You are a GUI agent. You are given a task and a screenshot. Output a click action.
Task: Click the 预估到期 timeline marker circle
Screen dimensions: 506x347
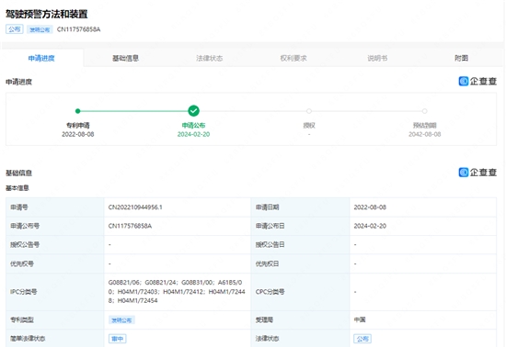[425, 111]
